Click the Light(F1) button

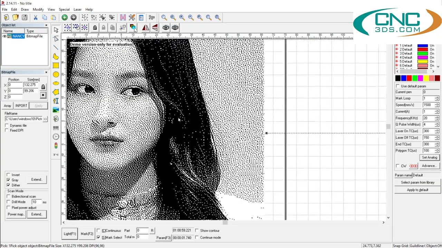pyautogui.click(x=70, y=234)
